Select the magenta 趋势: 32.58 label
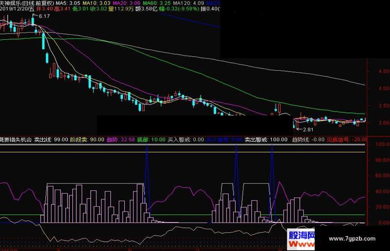This screenshot has width=390, height=251. tap(121, 140)
